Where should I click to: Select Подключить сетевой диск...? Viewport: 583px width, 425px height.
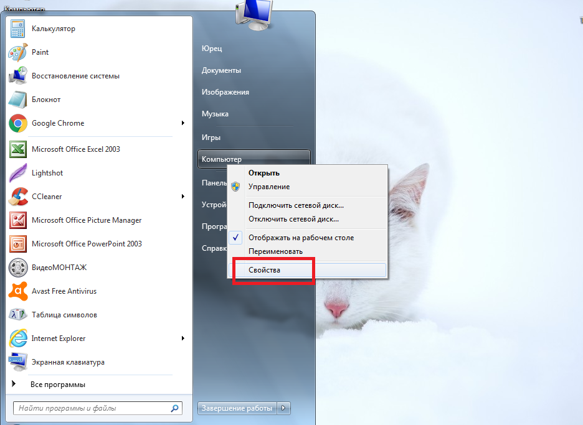(296, 205)
